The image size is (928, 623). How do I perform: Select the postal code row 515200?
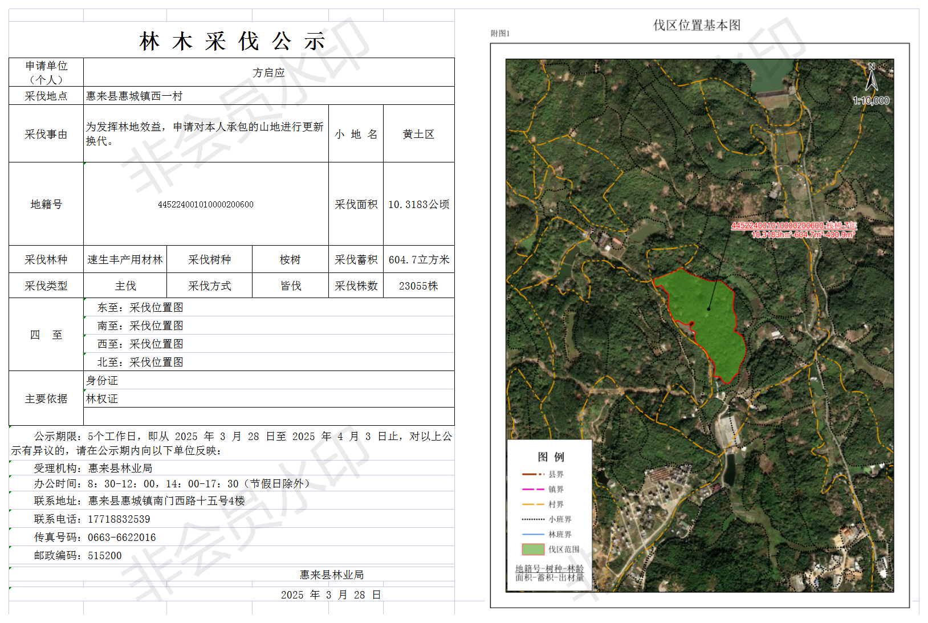pyautogui.click(x=231, y=555)
